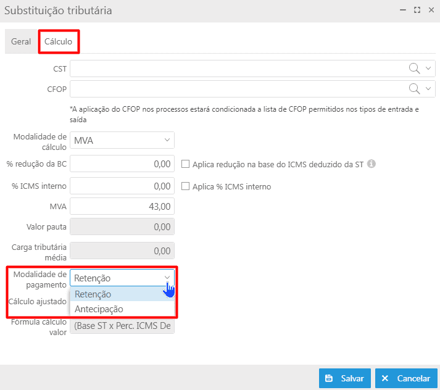The height and width of the screenshot is (390, 440).
Task: Click the X icon on Cancelar button
Action: pos(385,378)
